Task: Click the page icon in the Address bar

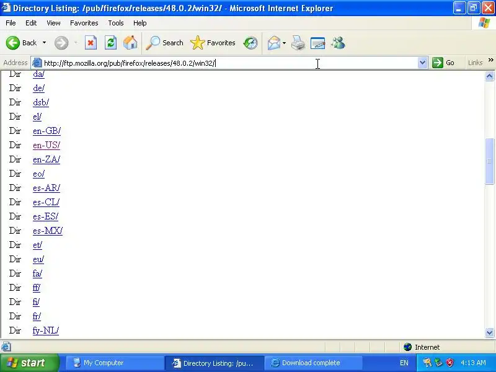Action: (x=37, y=63)
